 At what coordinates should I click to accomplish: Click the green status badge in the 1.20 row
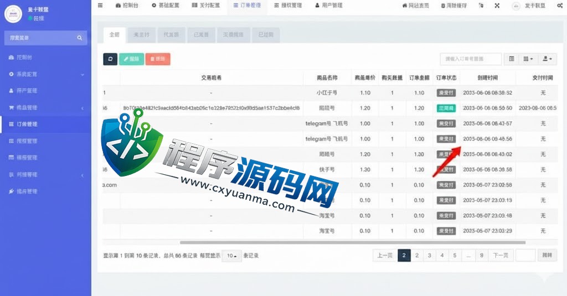(x=446, y=108)
